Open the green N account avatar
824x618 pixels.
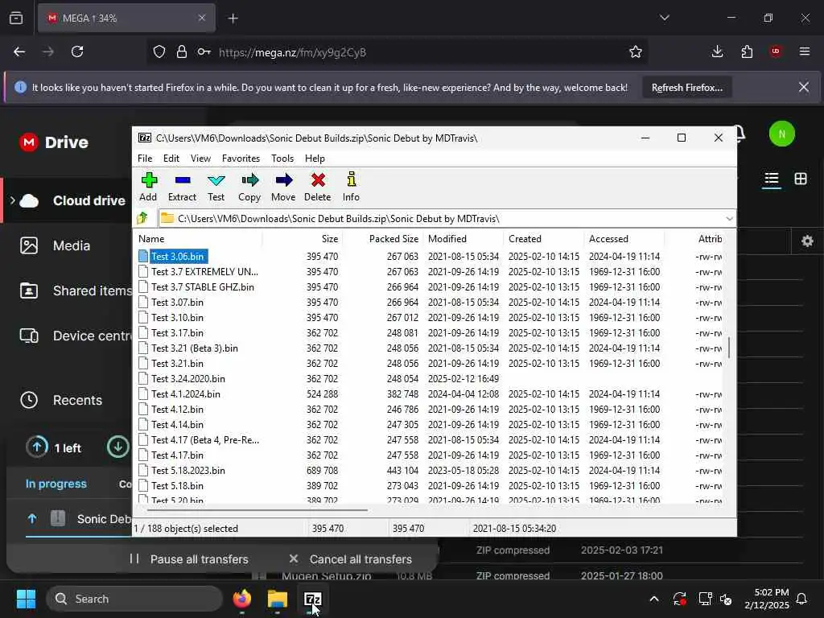pos(781,134)
